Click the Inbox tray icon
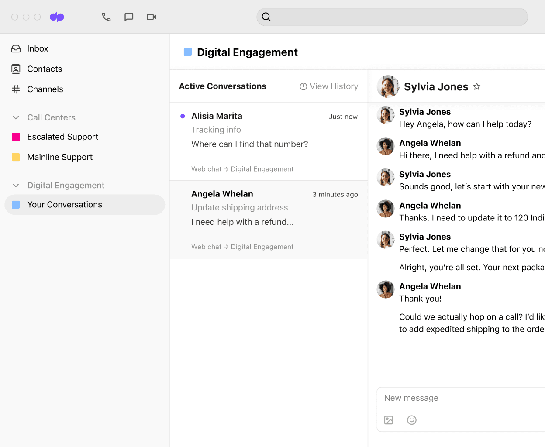 pyautogui.click(x=15, y=48)
